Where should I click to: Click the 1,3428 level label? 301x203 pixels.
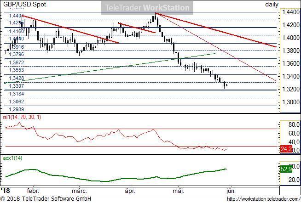pos(17,78)
